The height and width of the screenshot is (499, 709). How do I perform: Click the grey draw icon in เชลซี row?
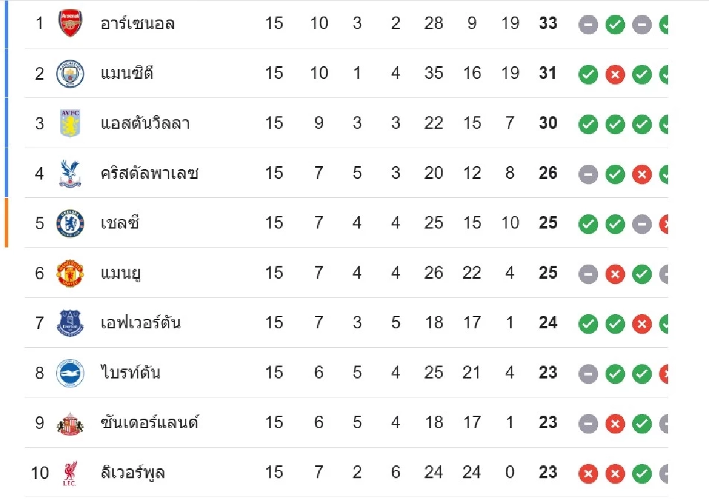[x=642, y=224]
